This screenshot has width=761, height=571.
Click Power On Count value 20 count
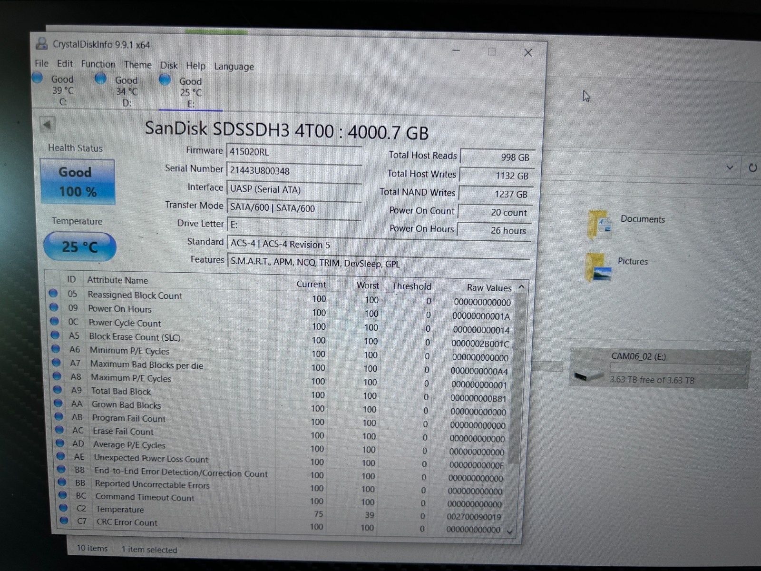[495, 212]
